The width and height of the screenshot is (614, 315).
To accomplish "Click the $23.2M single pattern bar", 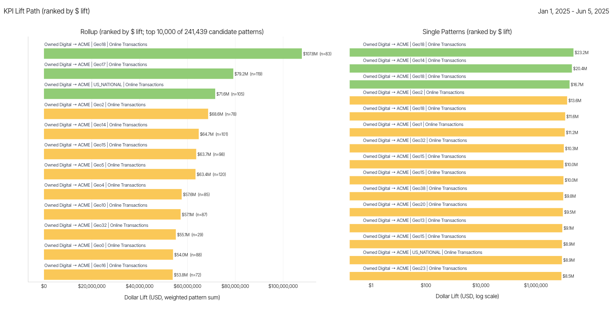I will (x=461, y=52).
